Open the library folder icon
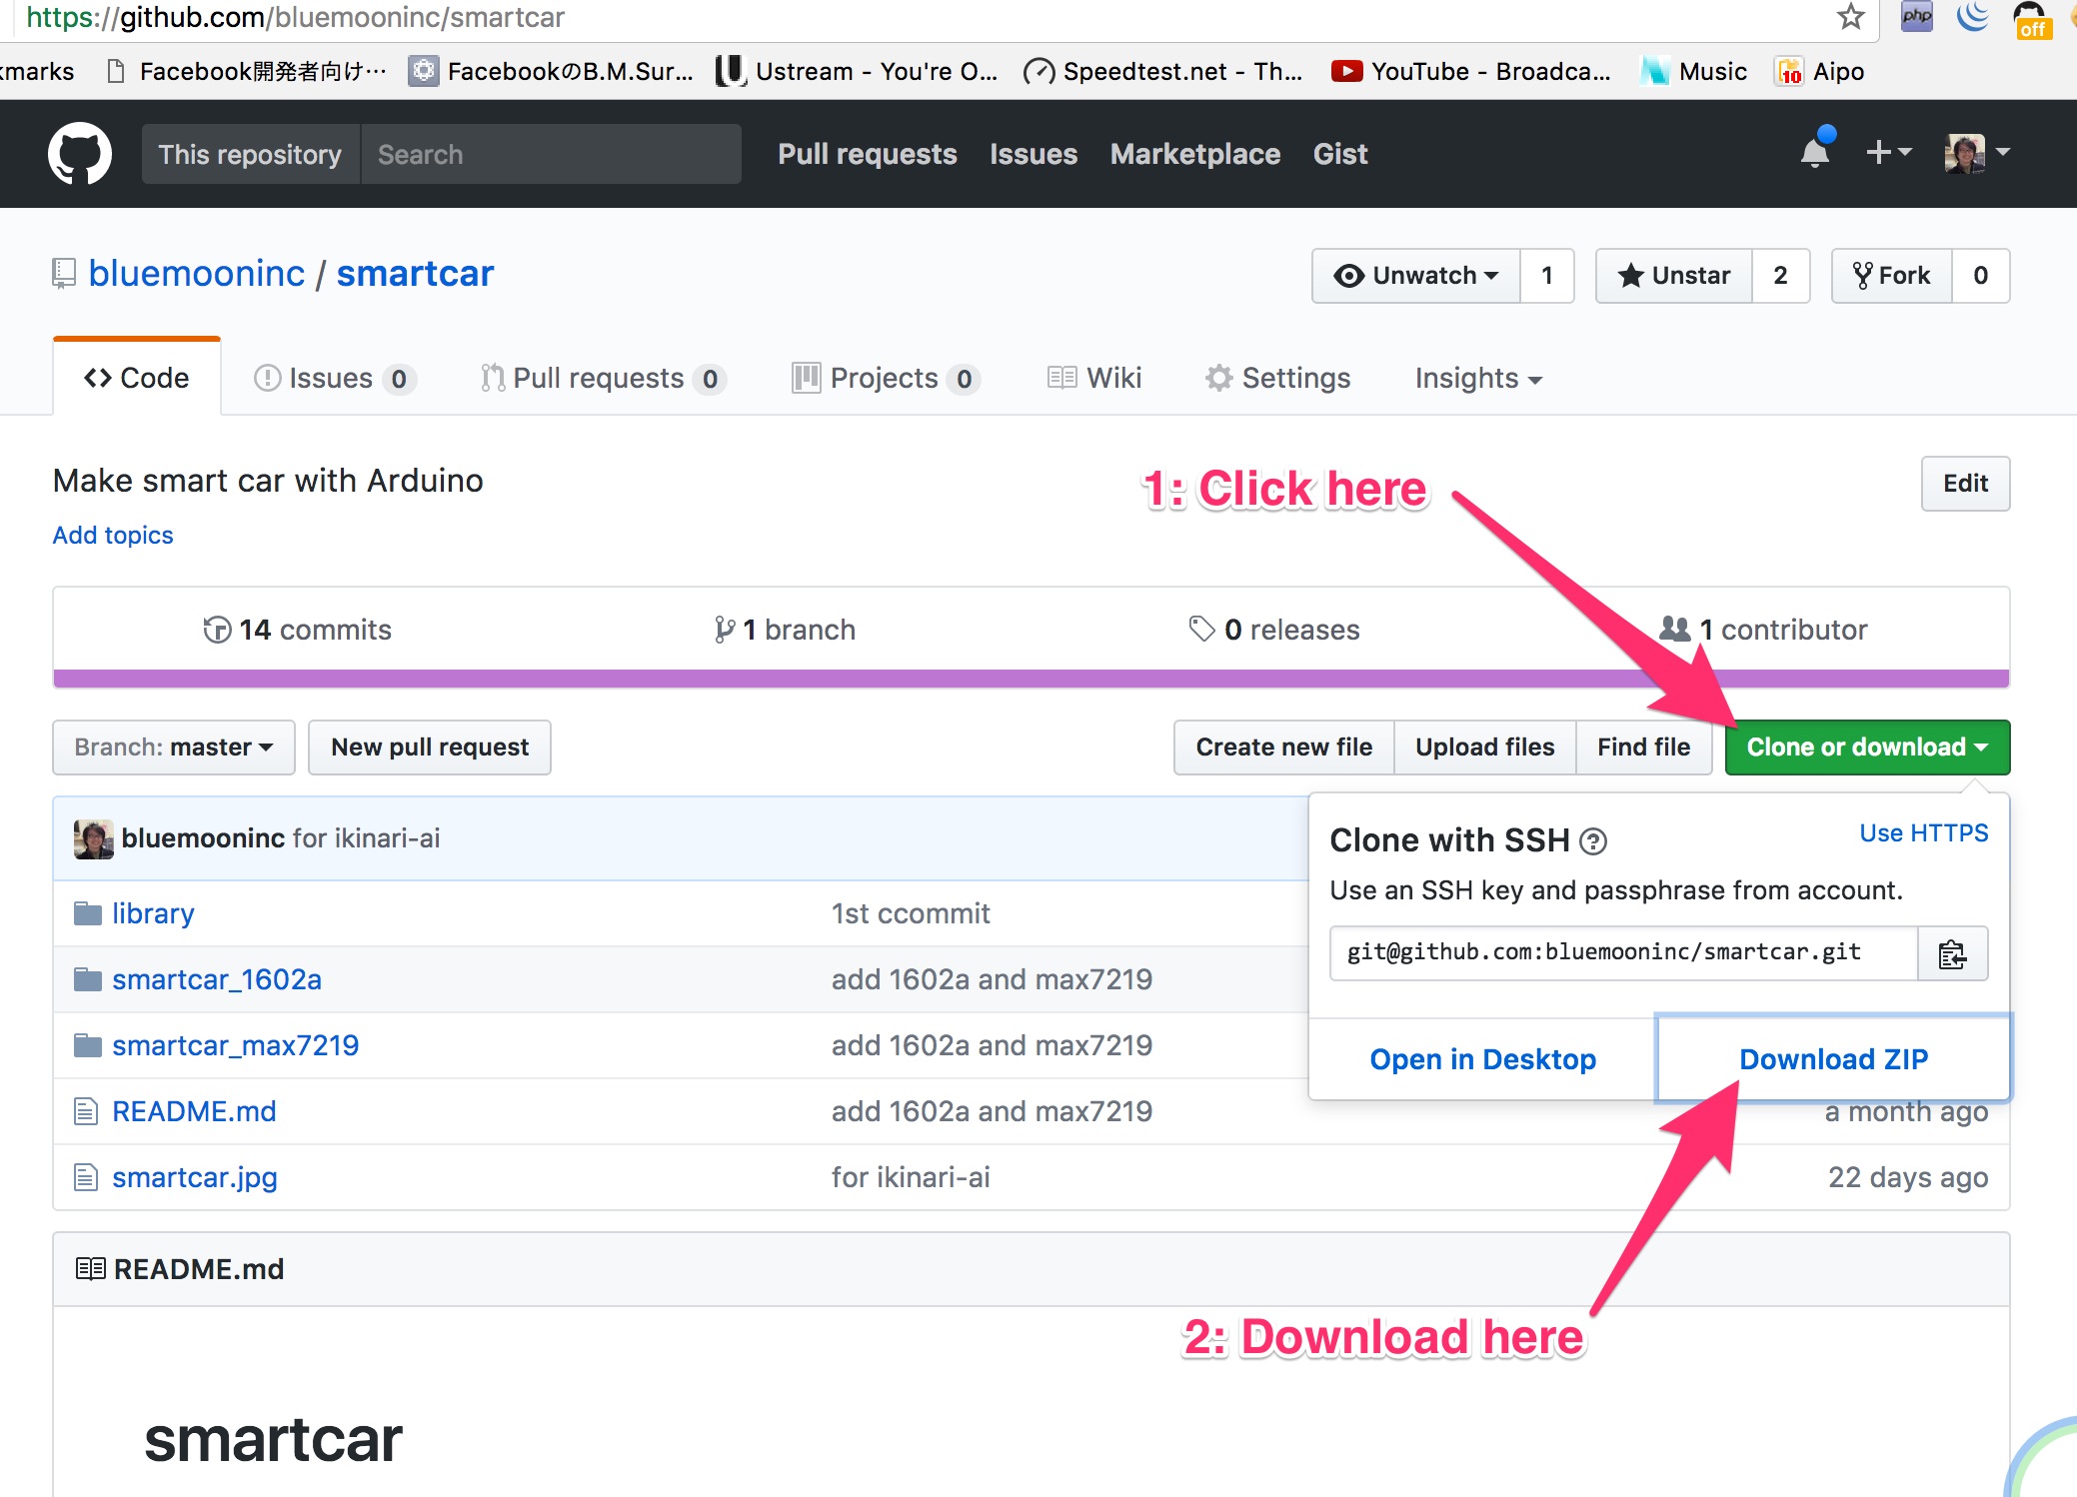 (x=86, y=912)
